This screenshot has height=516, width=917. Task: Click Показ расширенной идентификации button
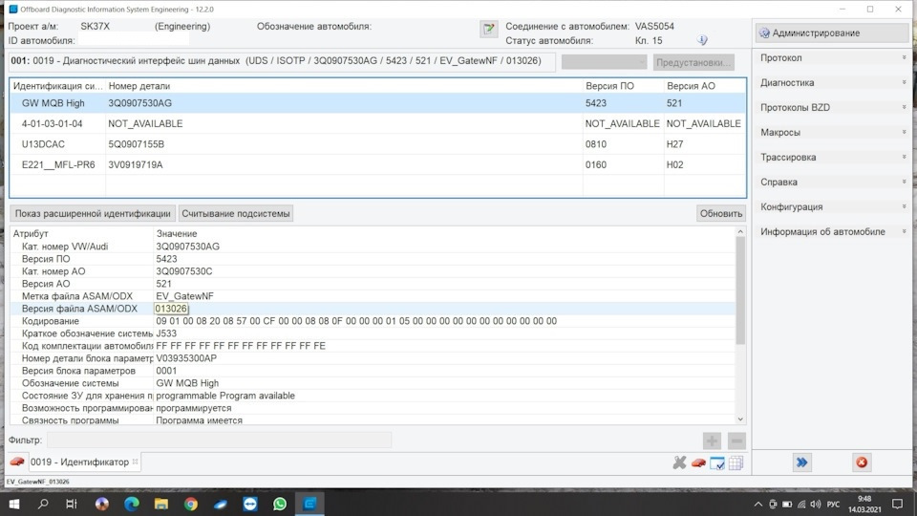click(x=93, y=213)
